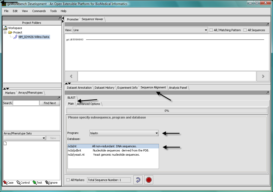Open the Program dropdown showing blastn

click(x=124, y=133)
